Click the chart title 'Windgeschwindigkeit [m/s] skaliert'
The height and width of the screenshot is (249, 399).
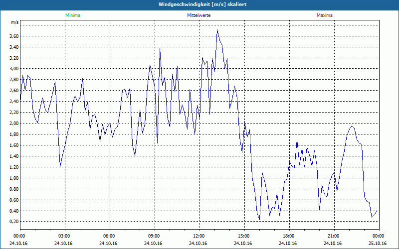(x=202, y=4)
